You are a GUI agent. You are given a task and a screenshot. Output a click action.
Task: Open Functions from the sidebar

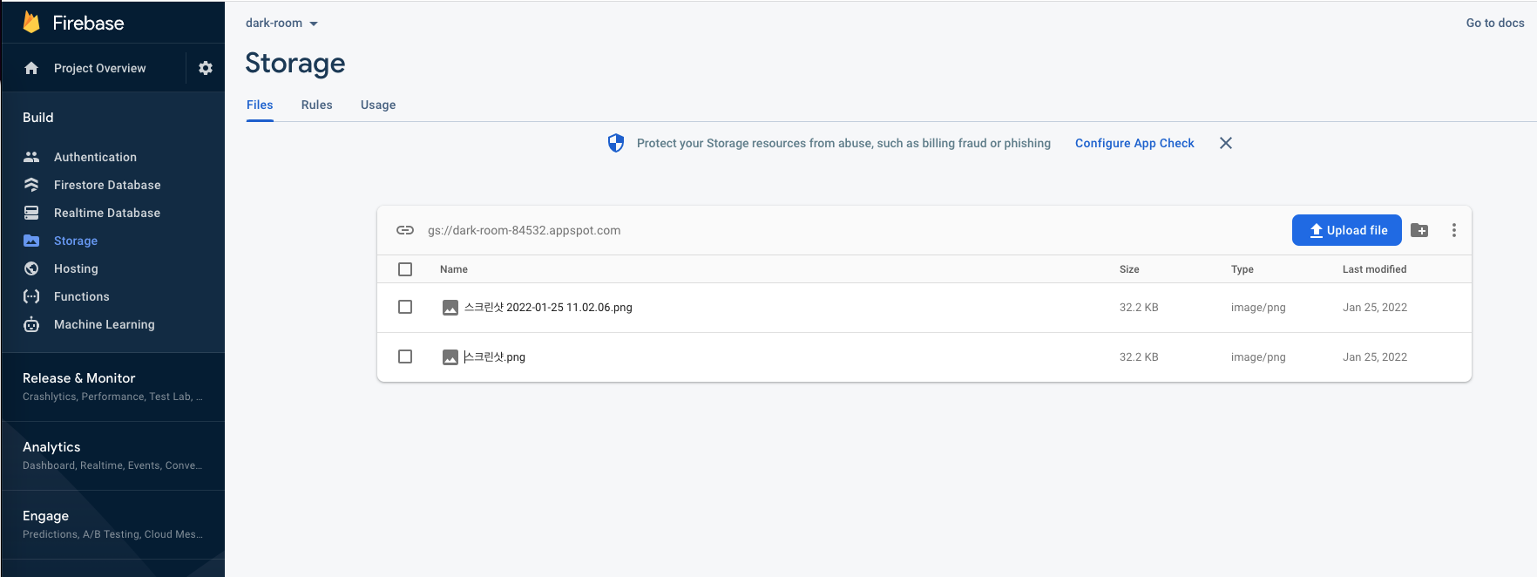click(82, 296)
